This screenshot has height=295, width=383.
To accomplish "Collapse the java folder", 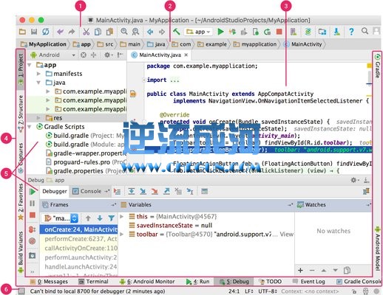I will (38, 83).
